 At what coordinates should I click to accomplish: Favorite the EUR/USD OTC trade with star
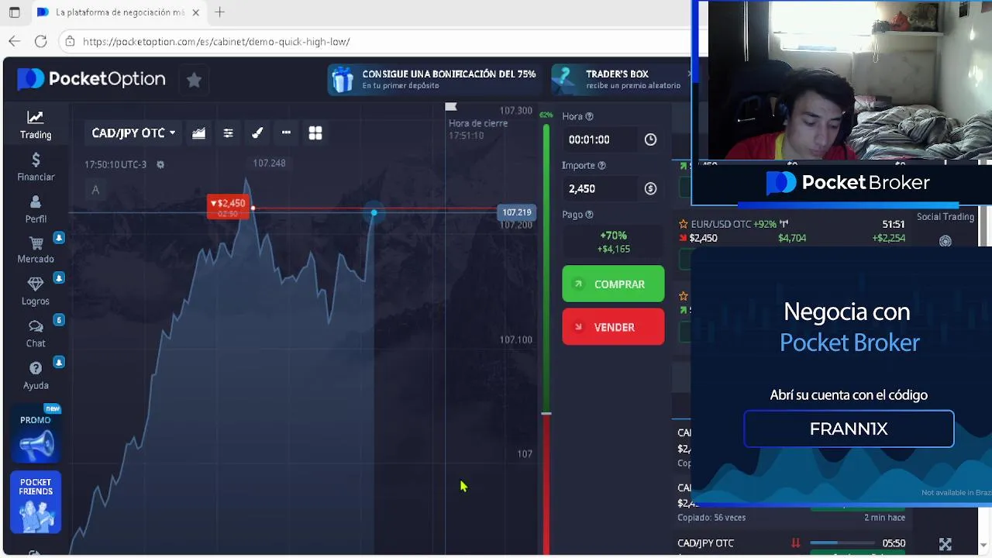coord(683,224)
